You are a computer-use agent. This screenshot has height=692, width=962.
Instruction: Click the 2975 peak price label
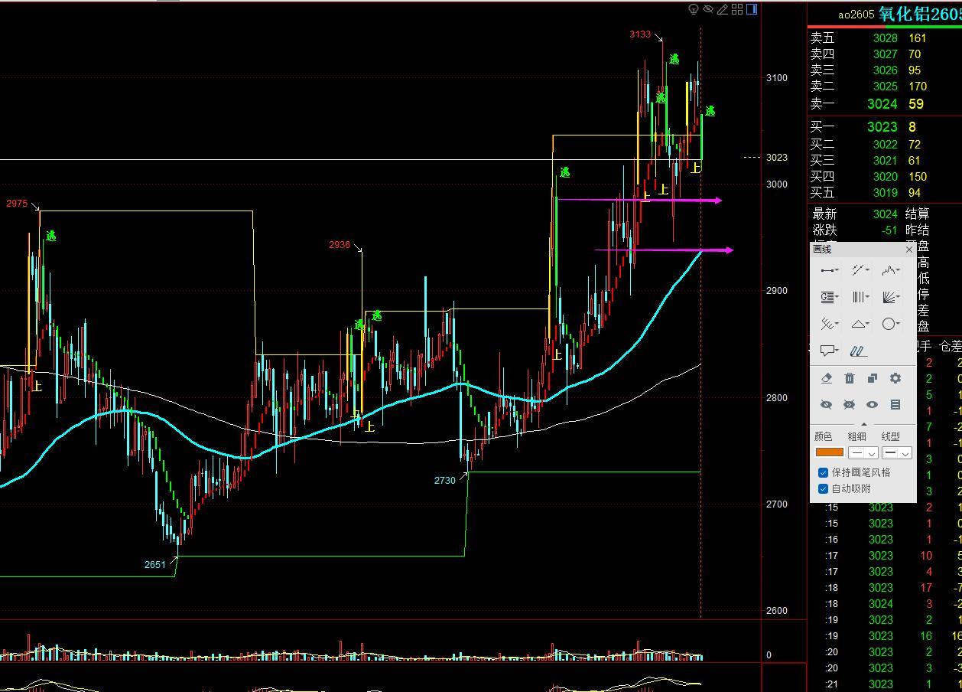pyautogui.click(x=17, y=204)
